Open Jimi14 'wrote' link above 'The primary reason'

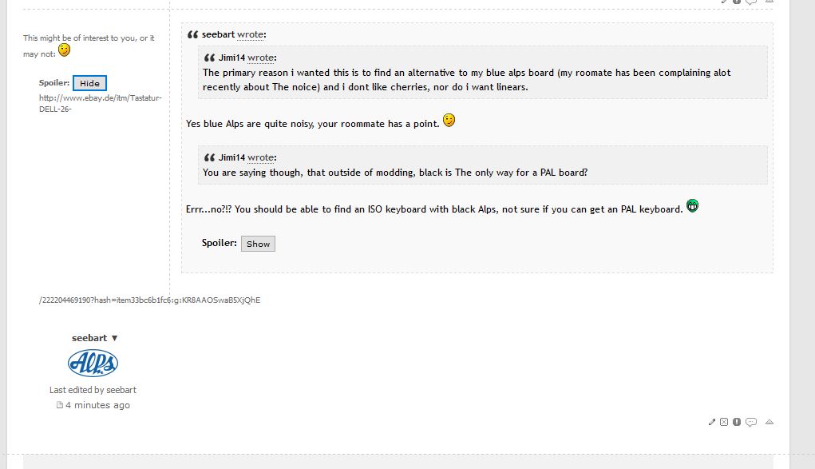[x=260, y=58]
